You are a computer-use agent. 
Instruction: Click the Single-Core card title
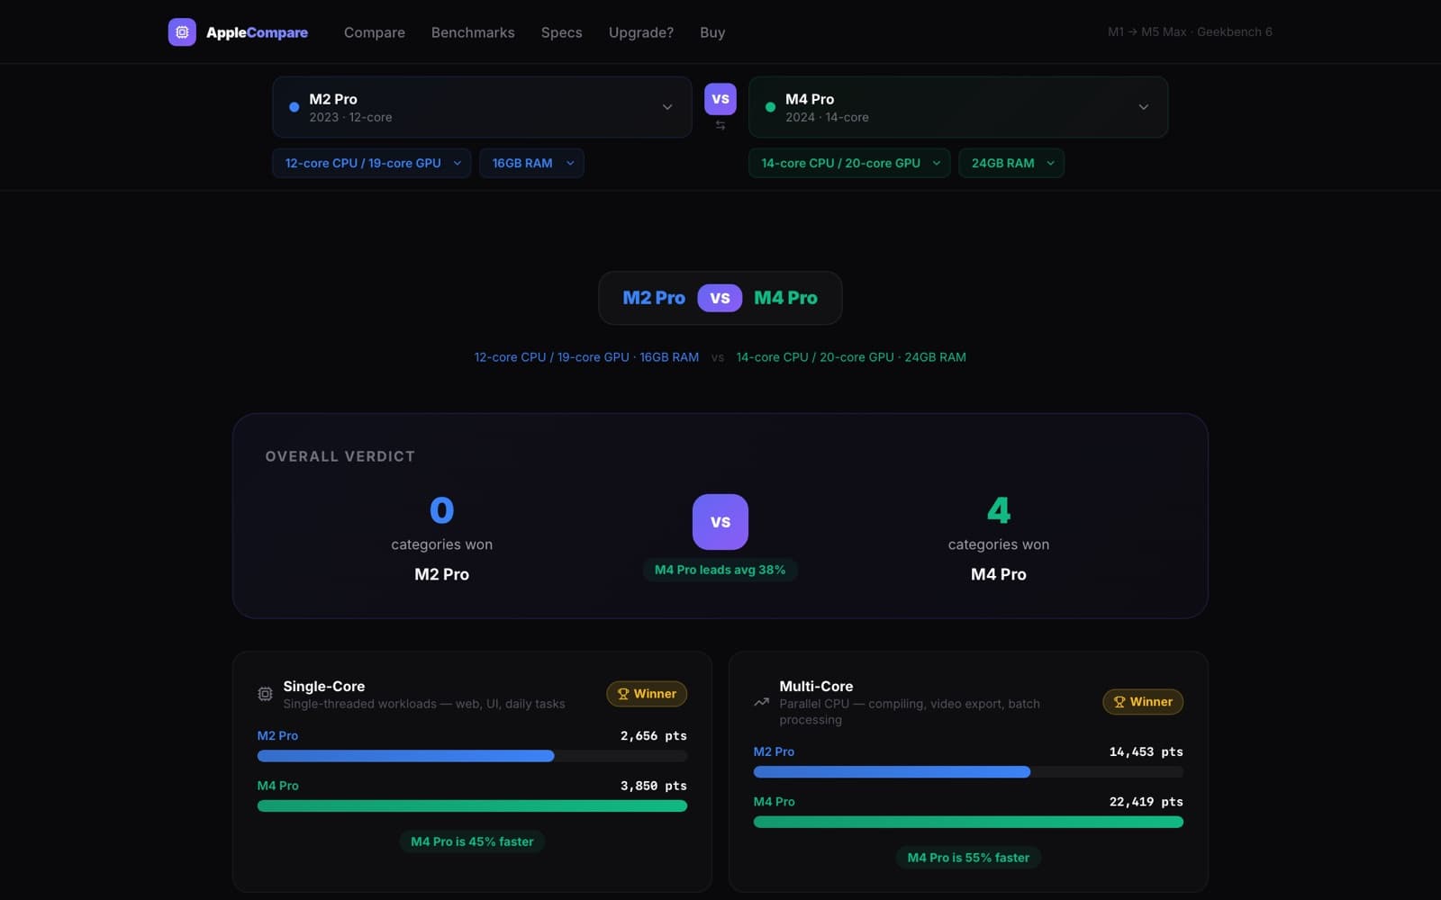324,686
